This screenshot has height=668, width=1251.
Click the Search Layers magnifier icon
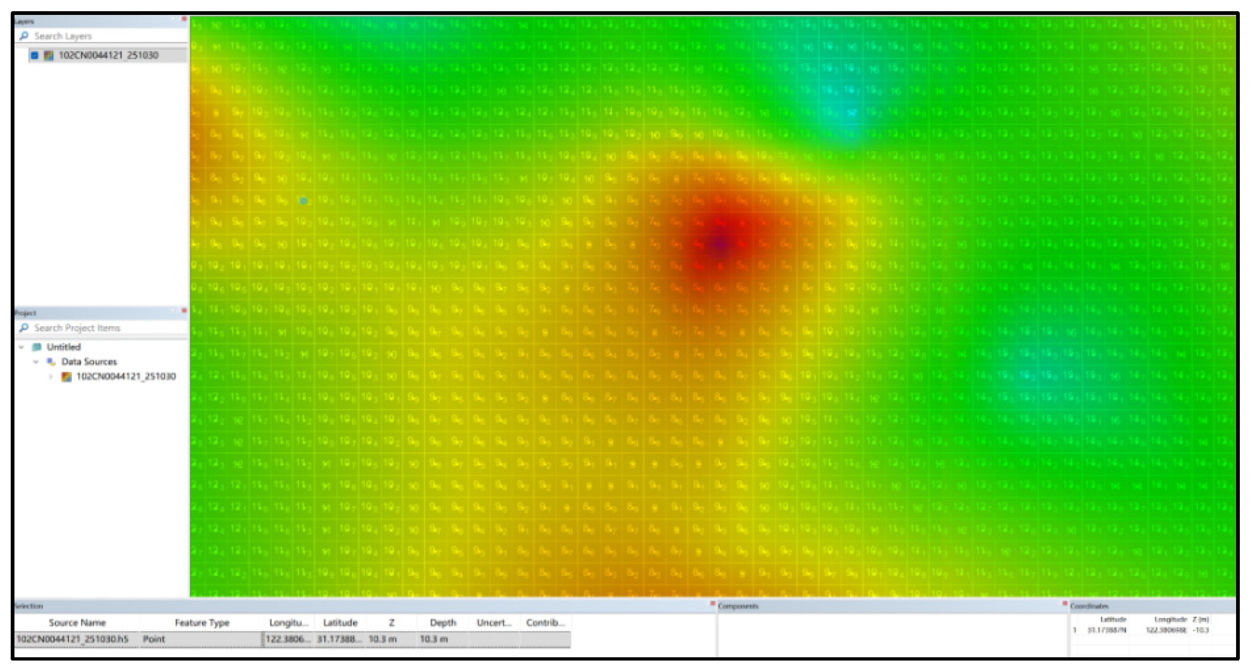point(24,36)
